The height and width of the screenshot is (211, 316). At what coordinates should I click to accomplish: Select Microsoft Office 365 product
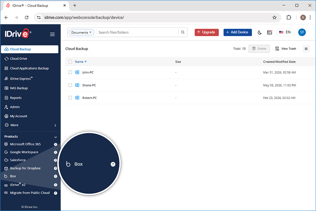click(x=25, y=144)
